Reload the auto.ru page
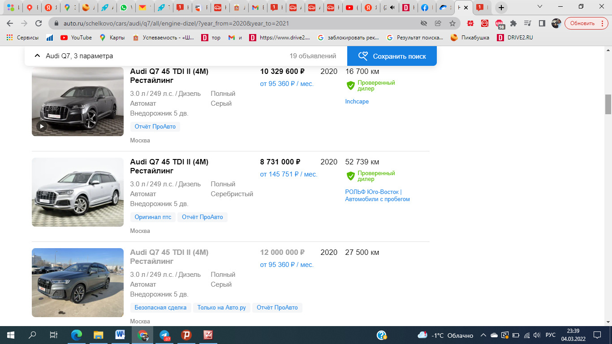Viewport: 612px width, 344px height. [x=39, y=23]
